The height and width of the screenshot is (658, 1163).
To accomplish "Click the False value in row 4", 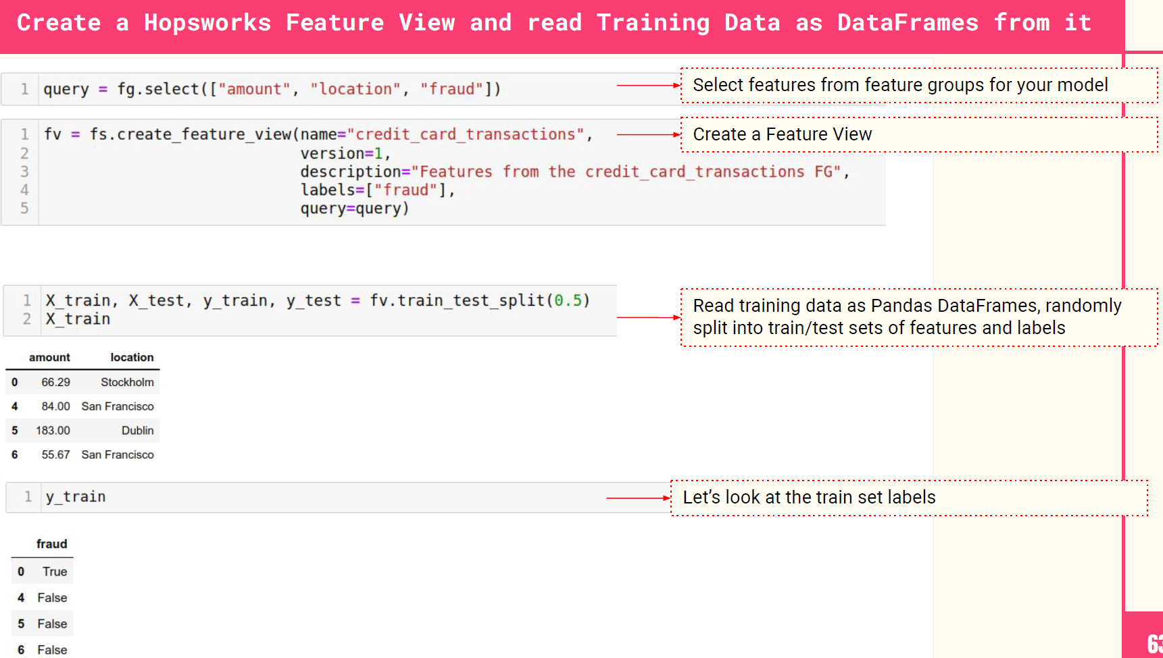I will tap(52, 598).
